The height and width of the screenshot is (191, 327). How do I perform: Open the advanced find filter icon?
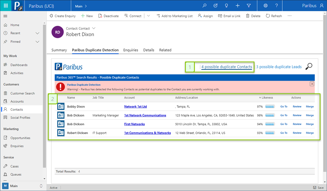pos(249,6)
